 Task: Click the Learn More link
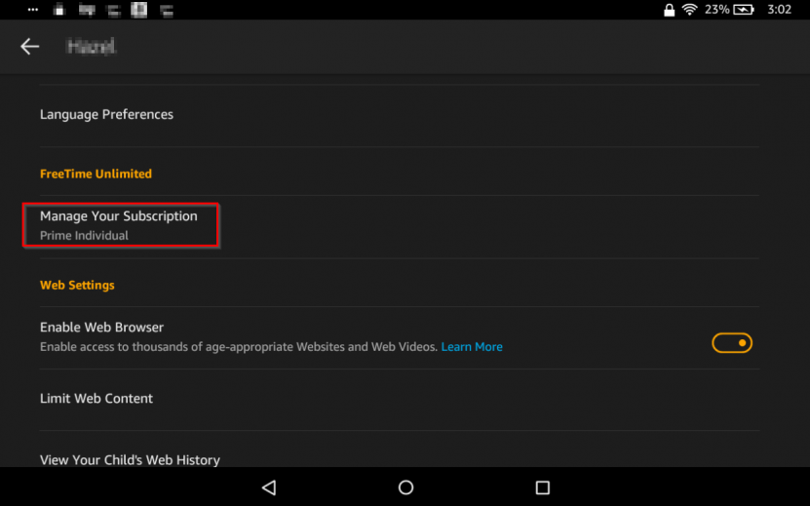tap(472, 347)
